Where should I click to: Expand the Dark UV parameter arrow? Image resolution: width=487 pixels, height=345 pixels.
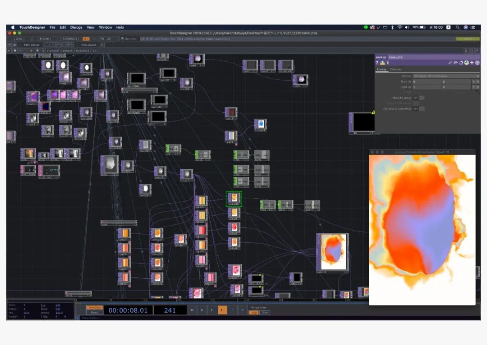(x=478, y=82)
